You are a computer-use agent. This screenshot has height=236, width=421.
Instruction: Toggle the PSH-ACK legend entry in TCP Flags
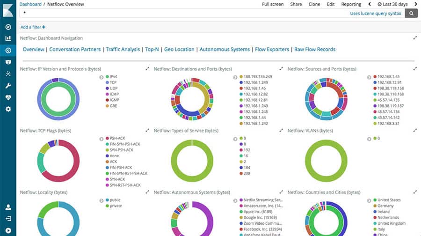click(x=116, y=138)
